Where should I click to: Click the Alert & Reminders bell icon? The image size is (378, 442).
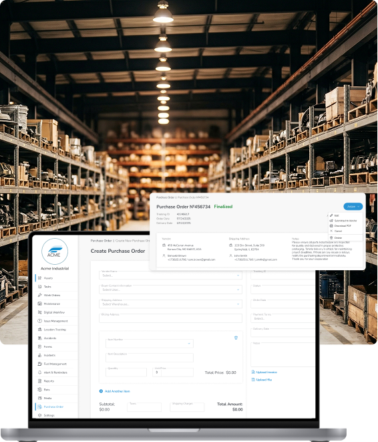(x=39, y=372)
